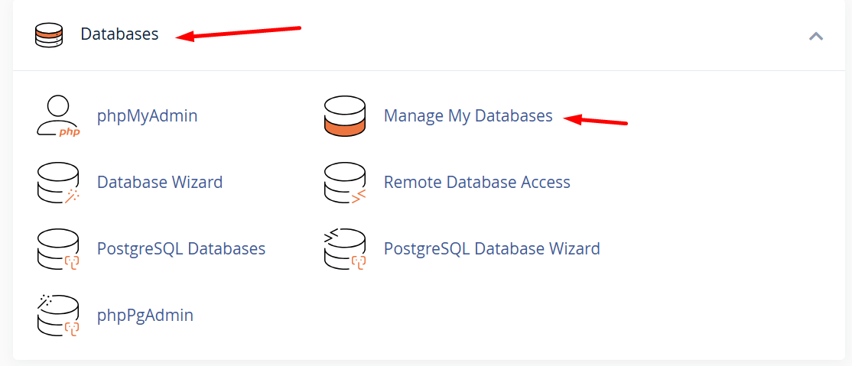The height and width of the screenshot is (366, 852).
Task: Open the phpMyAdmin link
Action: [x=147, y=116]
